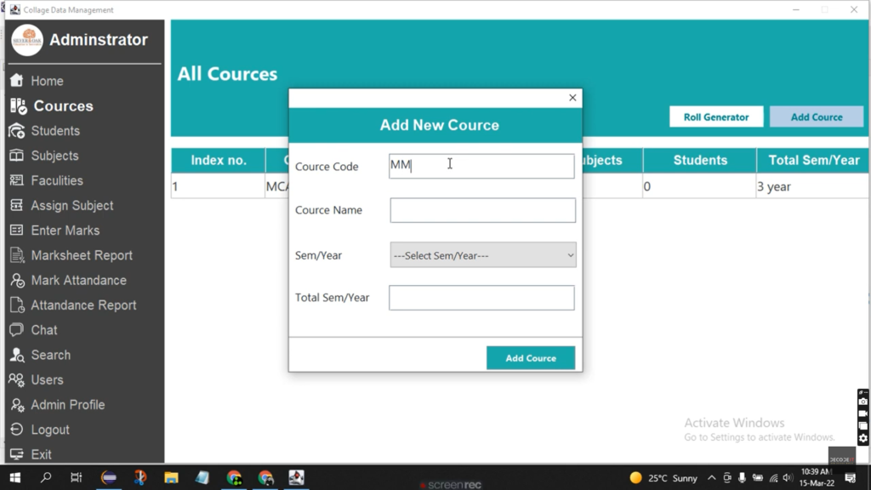Click the Students icon in the sidebar
This screenshot has height=490, width=871.
[x=17, y=130]
